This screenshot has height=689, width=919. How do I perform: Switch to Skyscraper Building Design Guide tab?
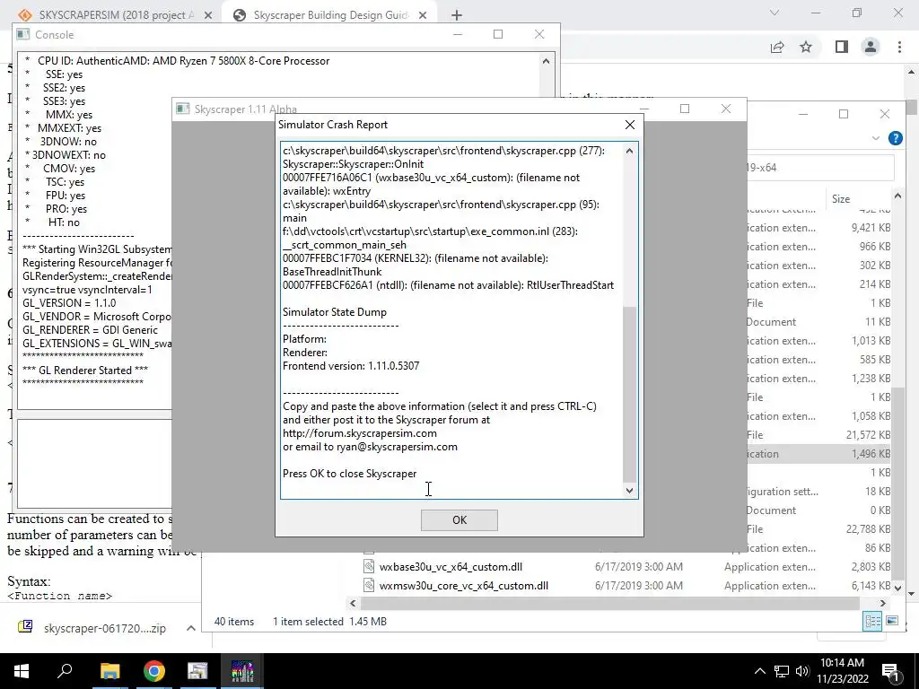coord(330,15)
